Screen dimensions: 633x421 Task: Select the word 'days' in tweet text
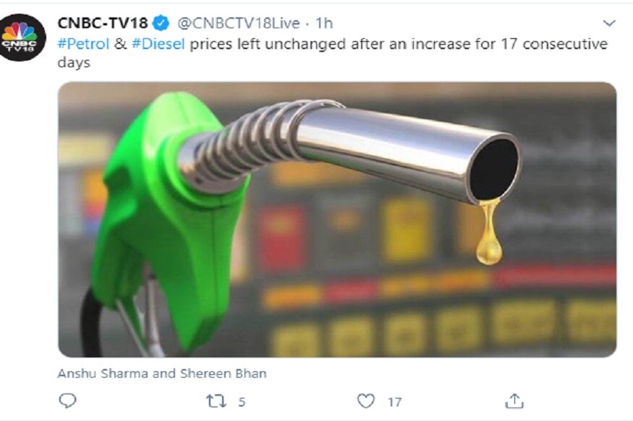(x=74, y=62)
